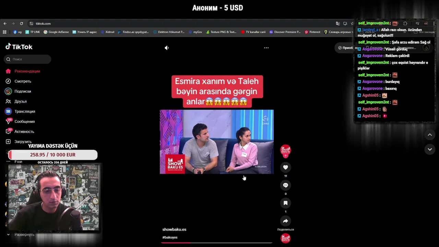
Task: Open Активность notifications with 17 badge
Action: click(20, 131)
